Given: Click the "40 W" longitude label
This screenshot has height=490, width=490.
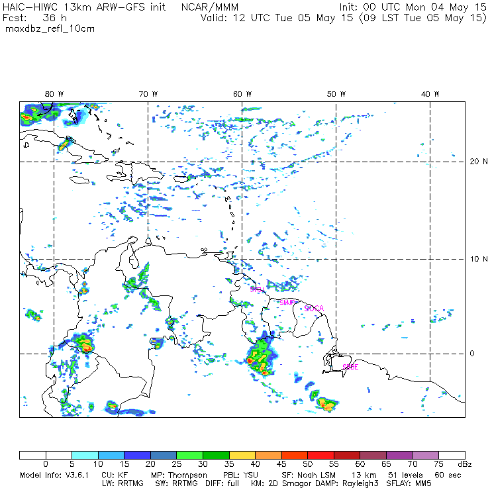Looking at the screenshot, I should coord(430,94).
